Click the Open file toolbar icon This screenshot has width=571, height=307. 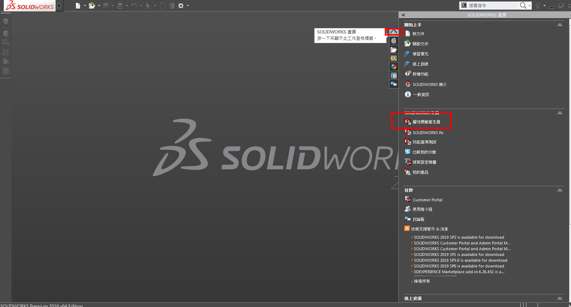[92, 5]
